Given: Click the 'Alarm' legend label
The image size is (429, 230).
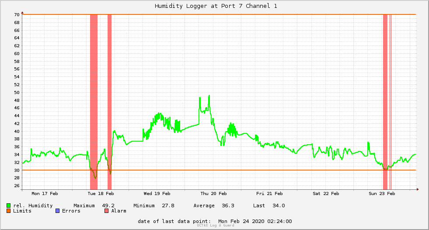Looking at the screenshot, I should coord(119,211).
